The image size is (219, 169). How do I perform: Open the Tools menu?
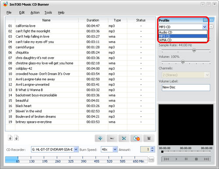pyautogui.click(x=48, y=13)
